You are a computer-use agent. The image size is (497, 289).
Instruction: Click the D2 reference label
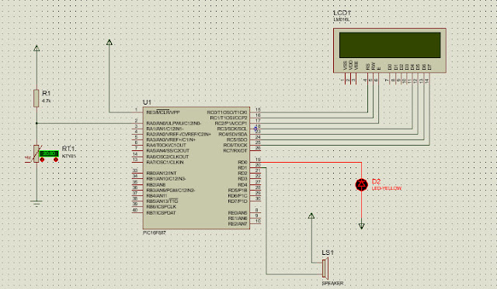(x=376, y=181)
